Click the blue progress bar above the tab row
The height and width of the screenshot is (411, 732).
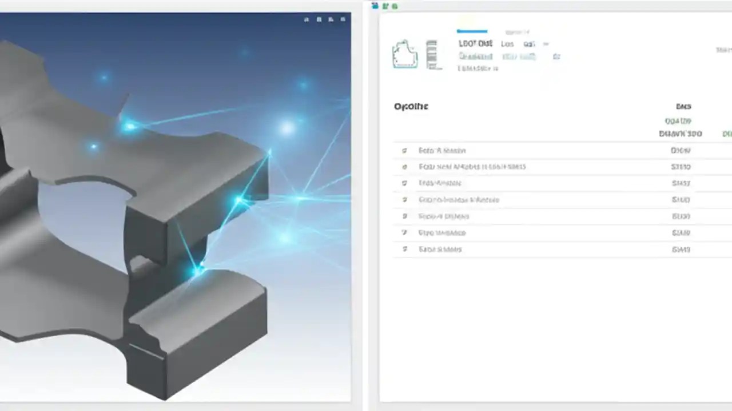(472, 31)
